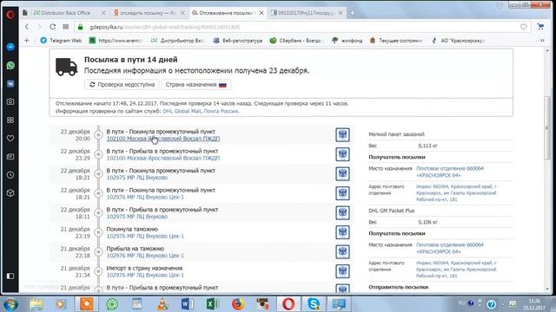Click the system clock in tray
Viewport: 556px width, 312px height.
[x=534, y=304]
